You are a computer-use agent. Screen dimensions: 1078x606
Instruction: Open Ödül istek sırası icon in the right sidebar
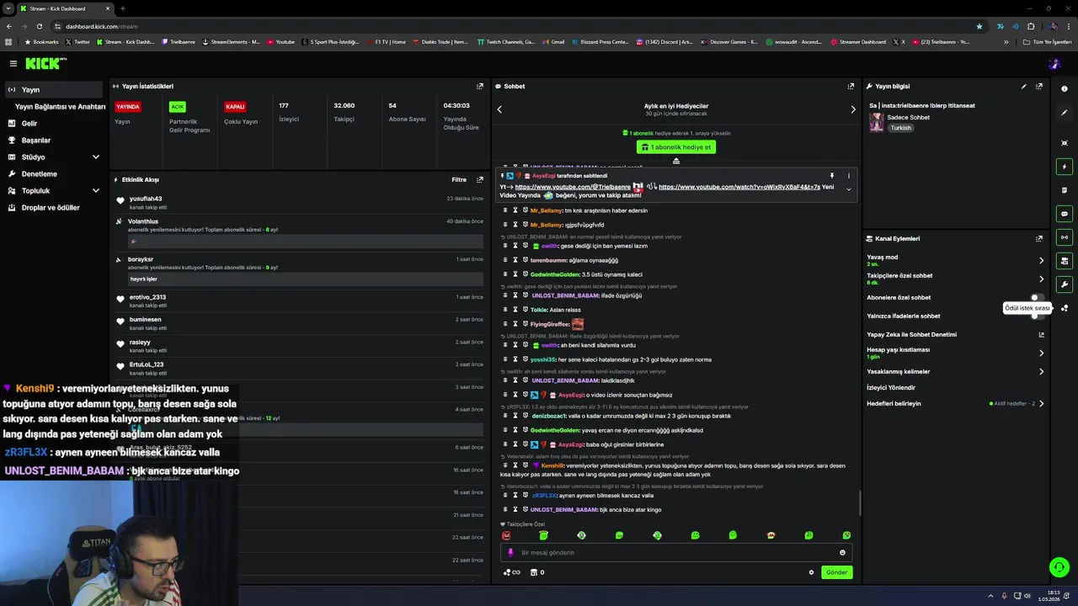[1065, 308]
